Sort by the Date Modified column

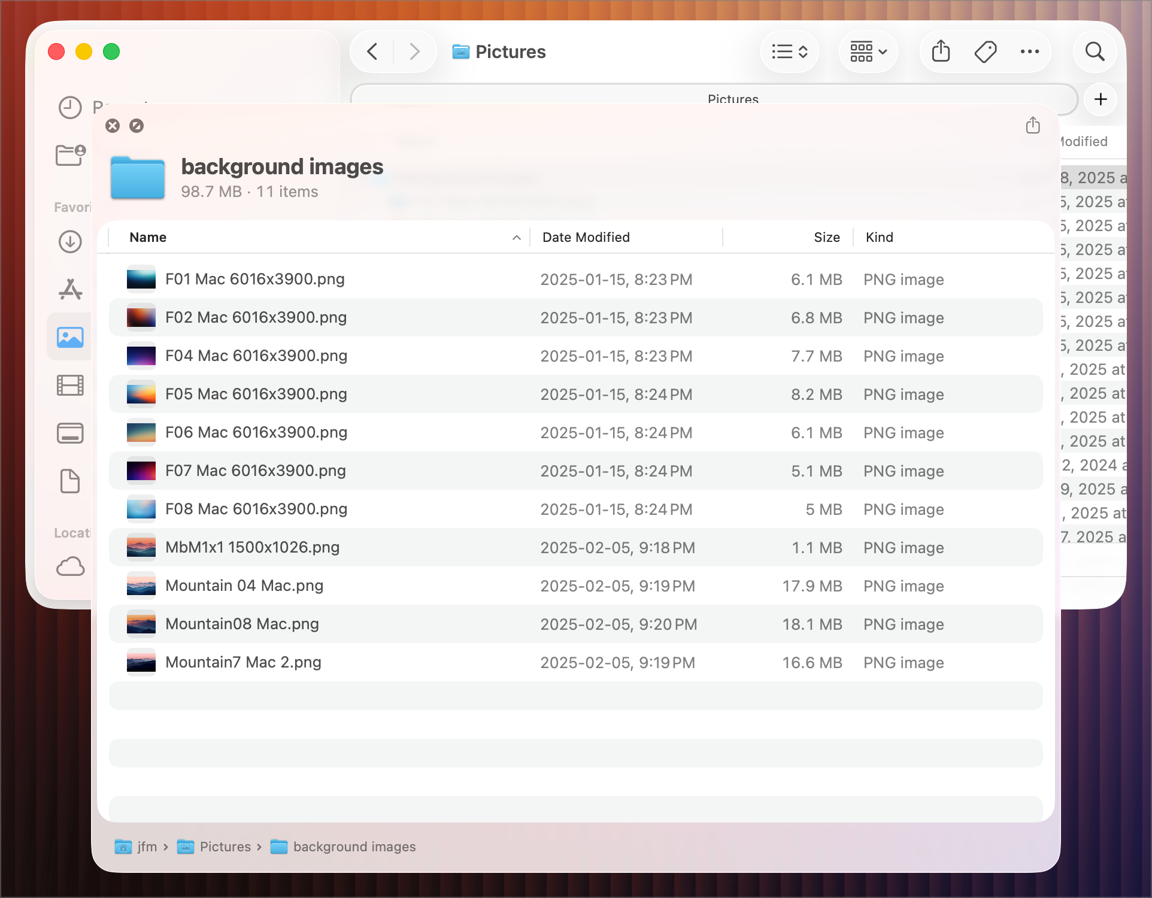(586, 237)
